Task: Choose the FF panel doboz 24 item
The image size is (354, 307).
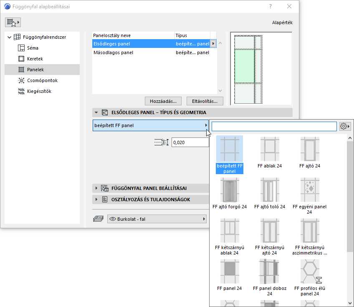Action: coord(270,278)
